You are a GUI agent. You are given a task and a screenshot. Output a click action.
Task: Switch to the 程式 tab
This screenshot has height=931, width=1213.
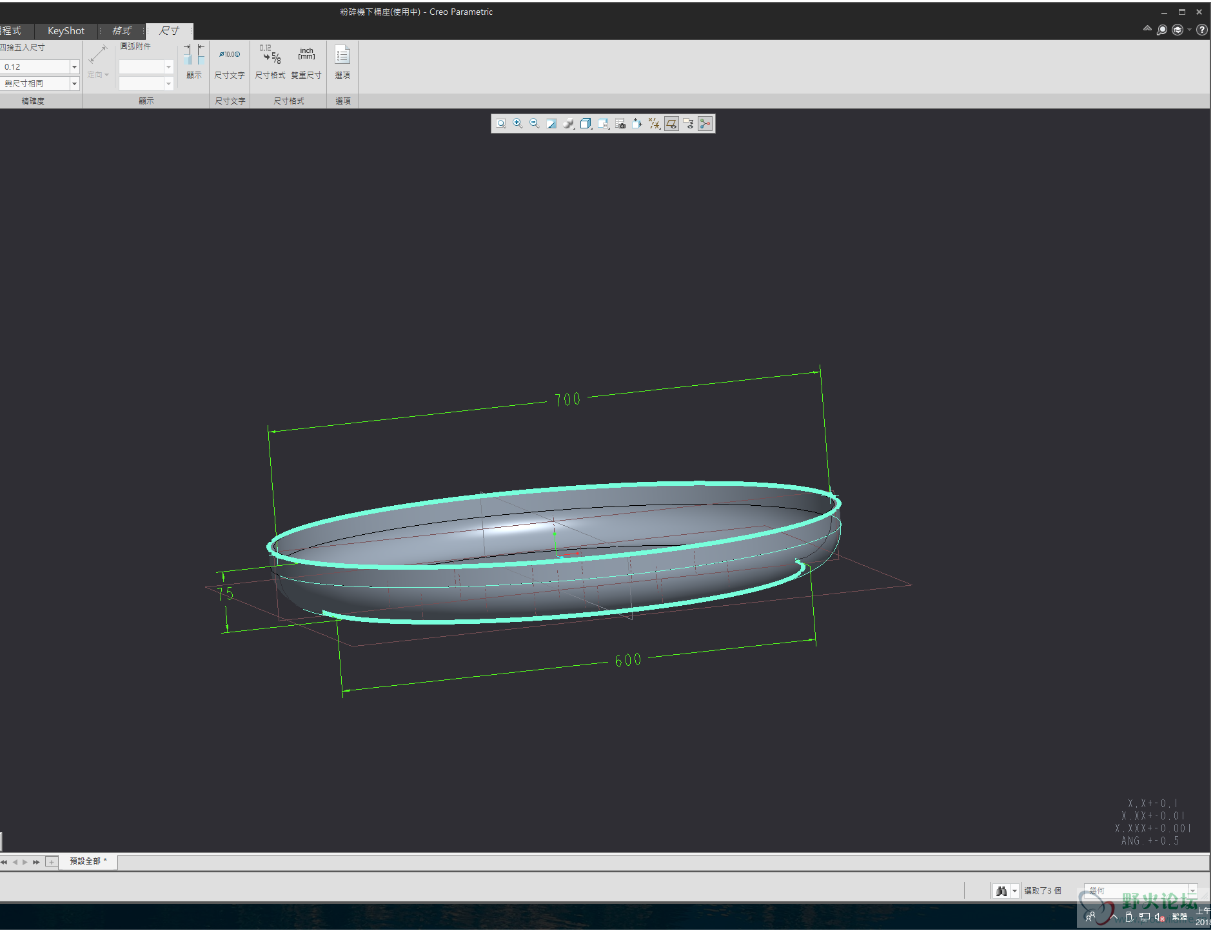click(x=11, y=31)
